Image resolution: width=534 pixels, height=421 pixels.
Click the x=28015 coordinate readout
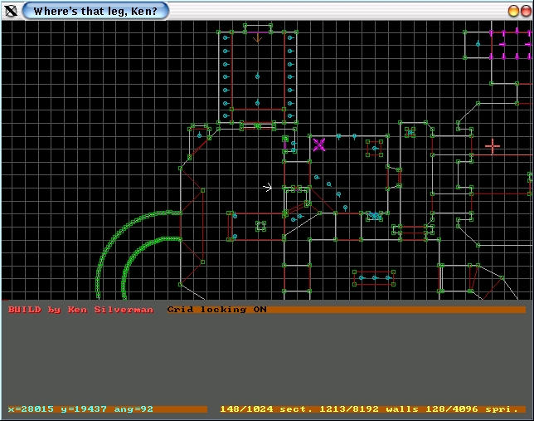click(31, 409)
